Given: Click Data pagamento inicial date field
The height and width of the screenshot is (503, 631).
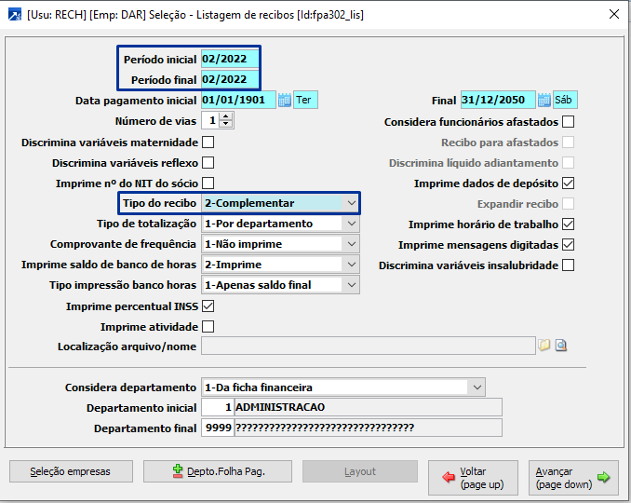Looking at the screenshot, I should click(238, 100).
